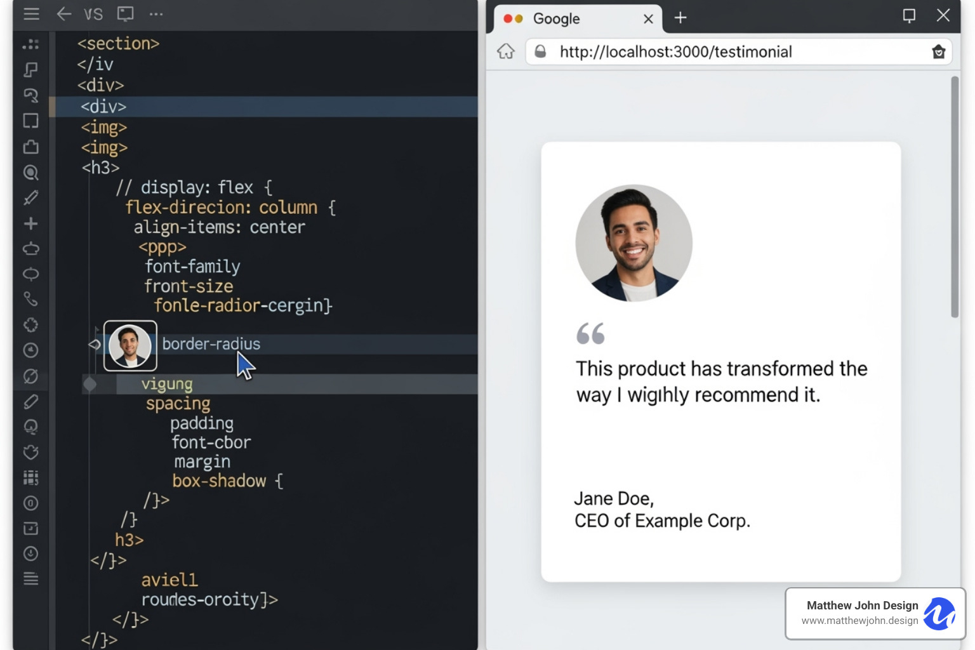Click the margin line in editor
Viewport: 975px width, 650px height.
point(202,461)
